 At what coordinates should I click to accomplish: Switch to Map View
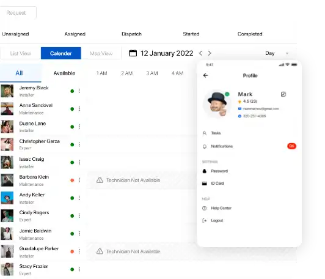101,53
